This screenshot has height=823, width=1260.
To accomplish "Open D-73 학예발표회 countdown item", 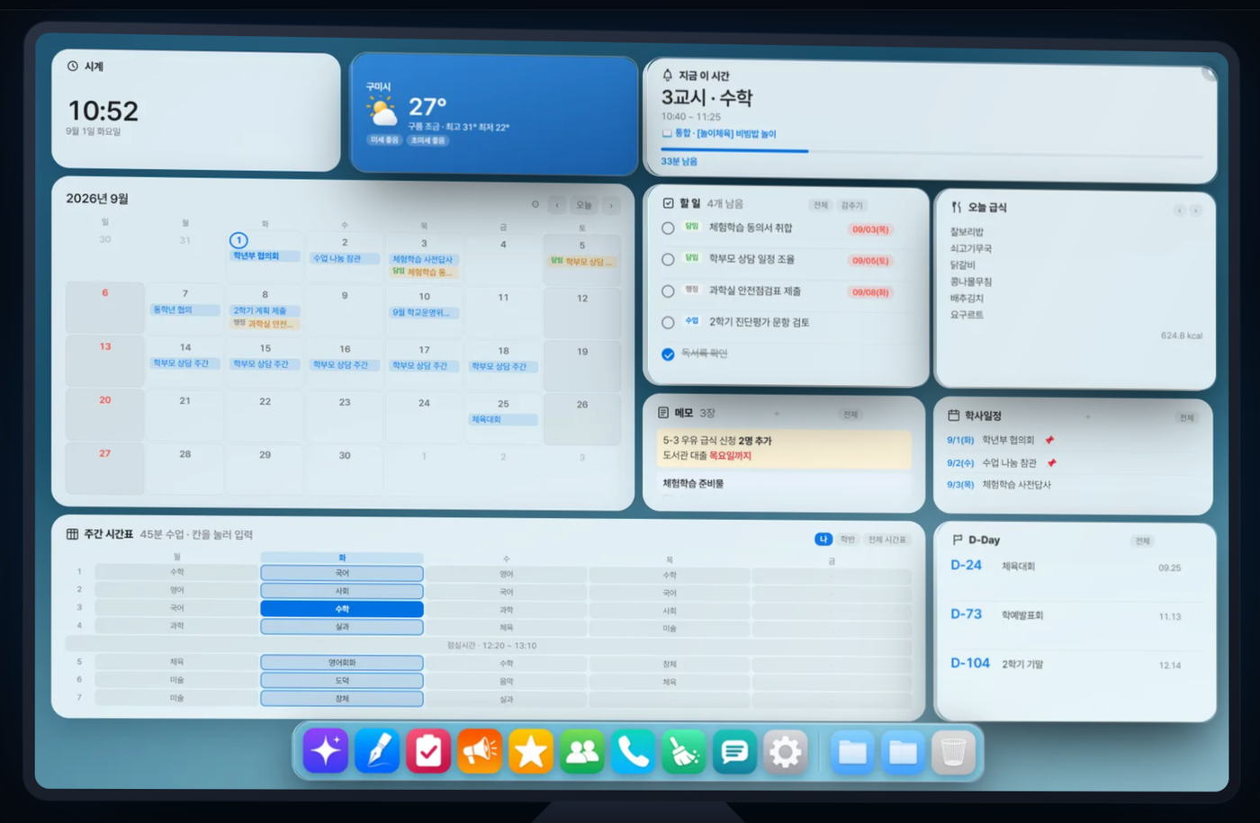I will click(1076, 615).
